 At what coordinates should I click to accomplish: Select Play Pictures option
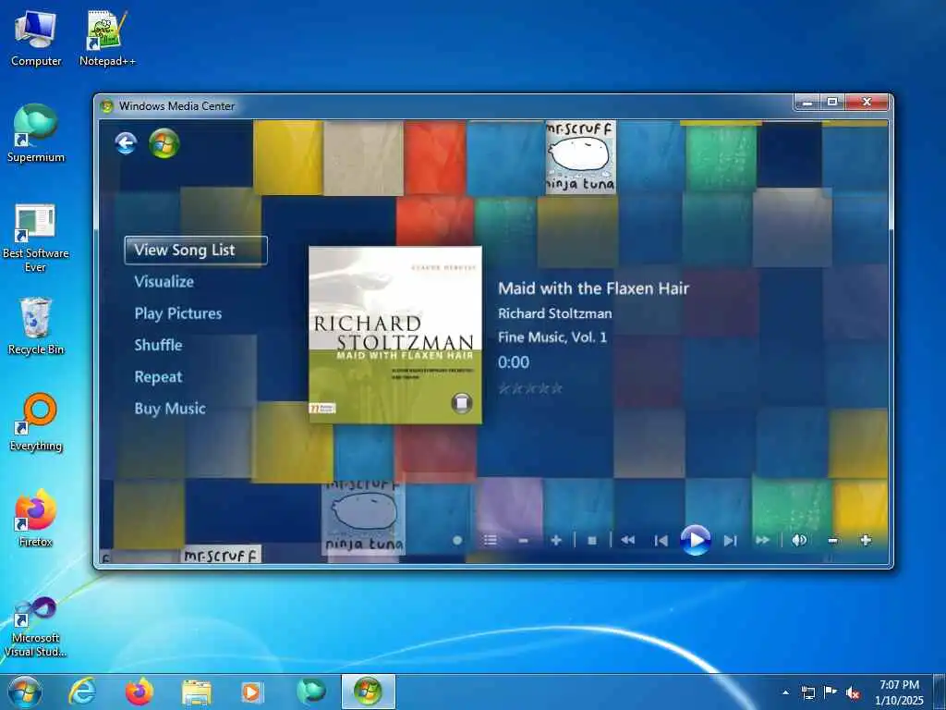(x=178, y=313)
